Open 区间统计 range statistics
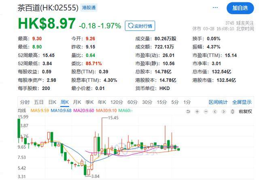Viewport: 259px width, 180px height. coord(218,102)
